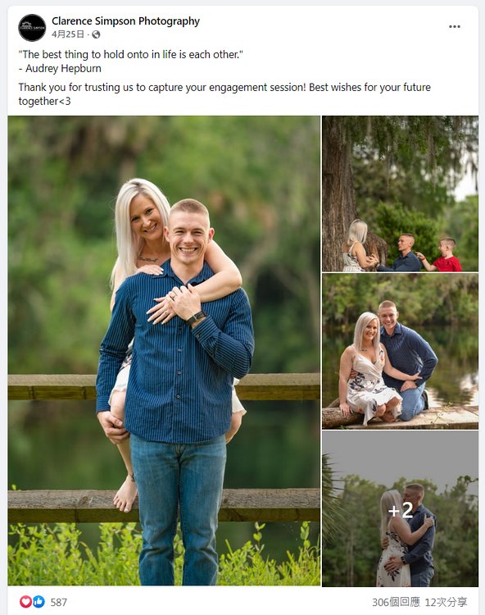485x615 pixels.
Task: Open the Clarence Simpson Photography page link
Action: pos(125,20)
